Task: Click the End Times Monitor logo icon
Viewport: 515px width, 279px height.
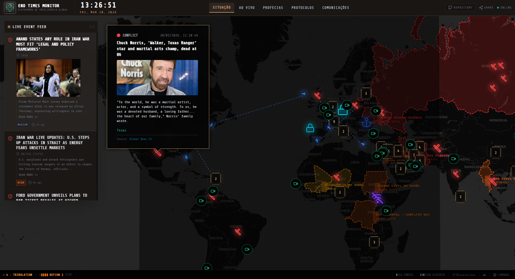Action: pyautogui.click(x=10, y=8)
